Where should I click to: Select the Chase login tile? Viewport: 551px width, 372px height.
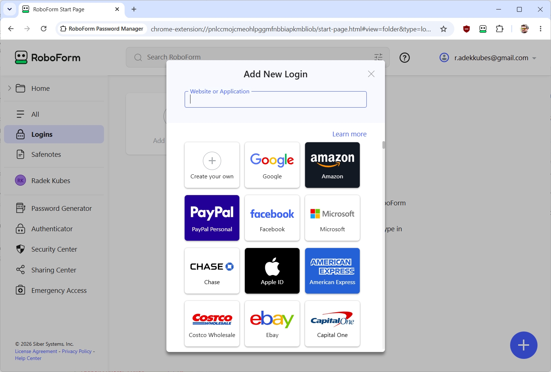coord(212,271)
